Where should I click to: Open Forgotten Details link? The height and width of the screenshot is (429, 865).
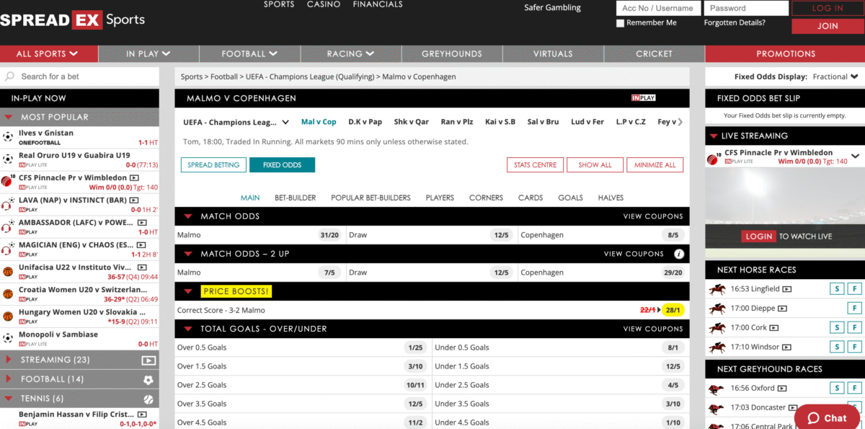click(x=735, y=23)
